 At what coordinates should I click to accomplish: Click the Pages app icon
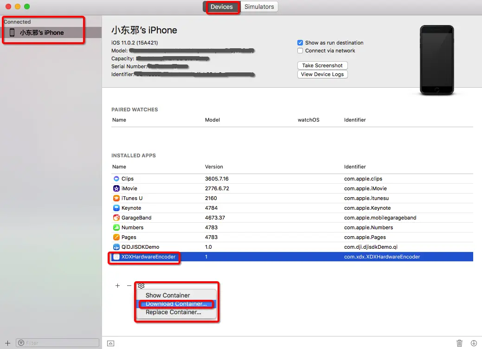click(116, 237)
